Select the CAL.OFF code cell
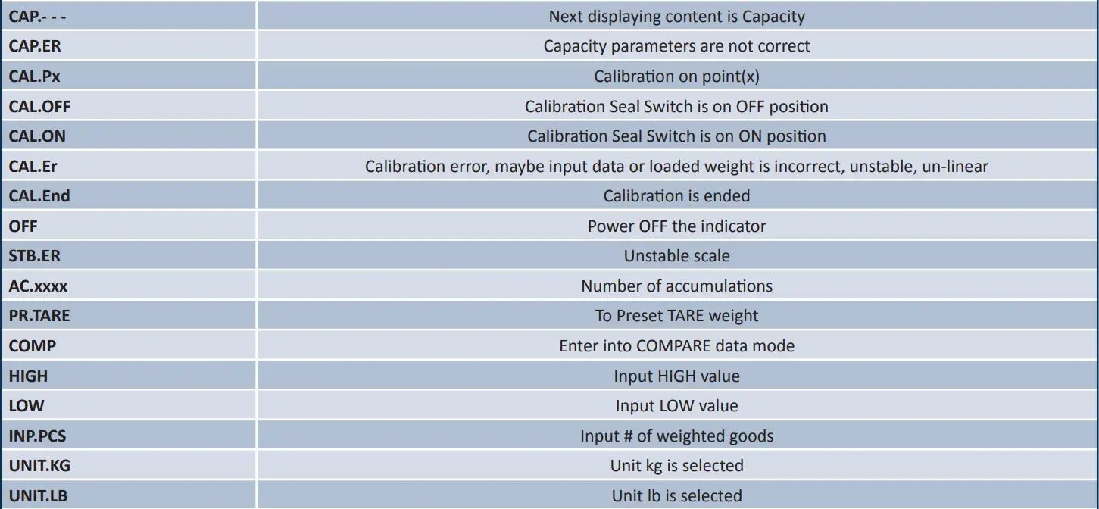 (39, 107)
